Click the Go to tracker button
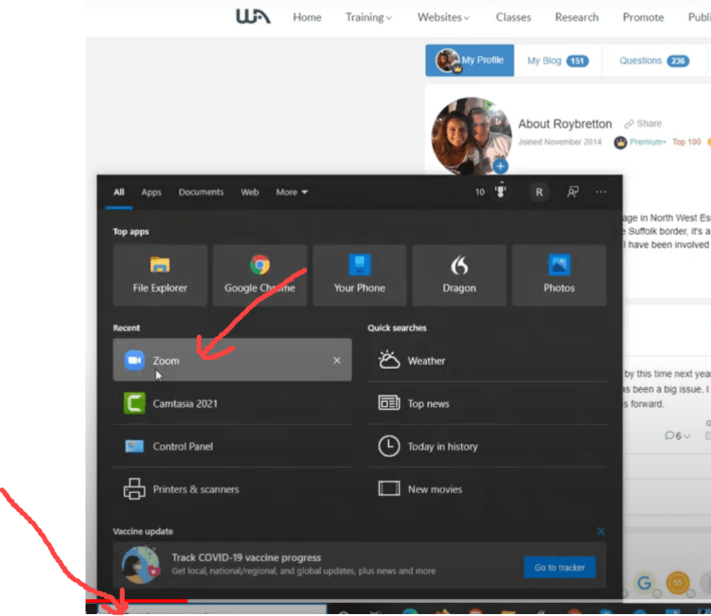The width and height of the screenshot is (711, 616). pos(560,567)
